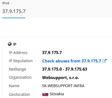Click the IP Address value 37.9.175.7
This screenshot has width=112, height=98.
click(x=52, y=53)
